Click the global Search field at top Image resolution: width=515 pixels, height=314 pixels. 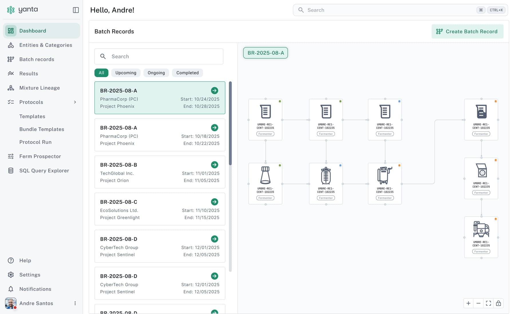click(400, 10)
